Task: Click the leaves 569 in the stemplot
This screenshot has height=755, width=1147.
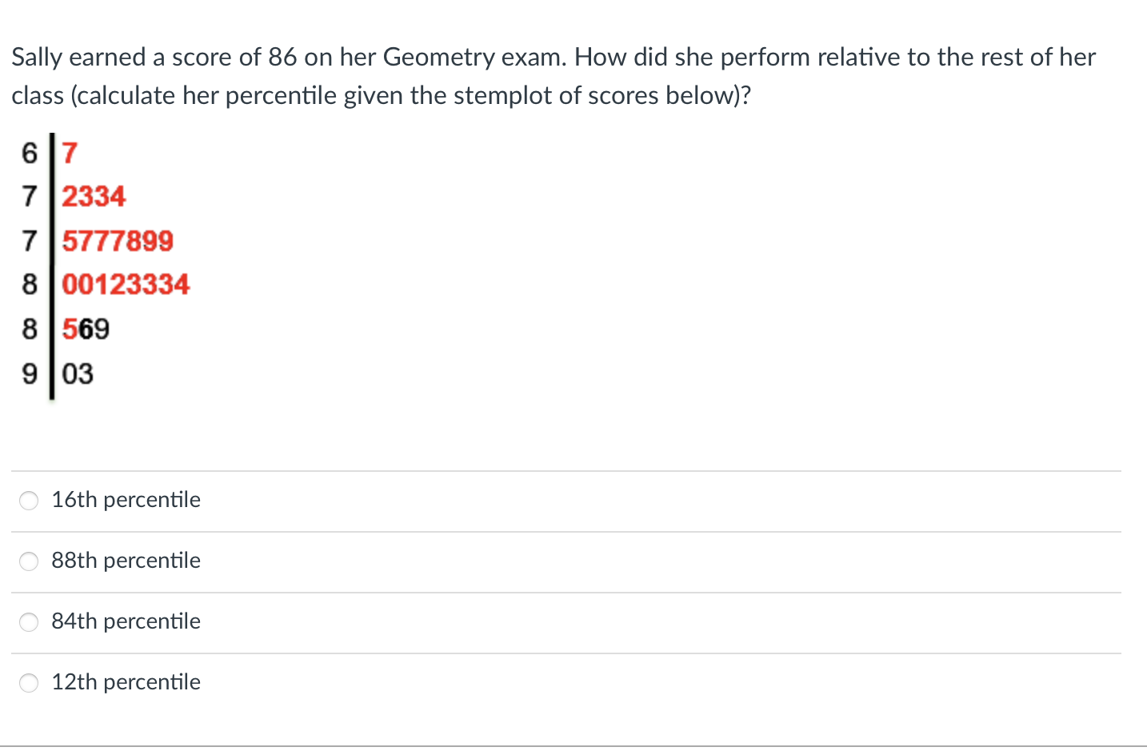Action: (x=86, y=329)
